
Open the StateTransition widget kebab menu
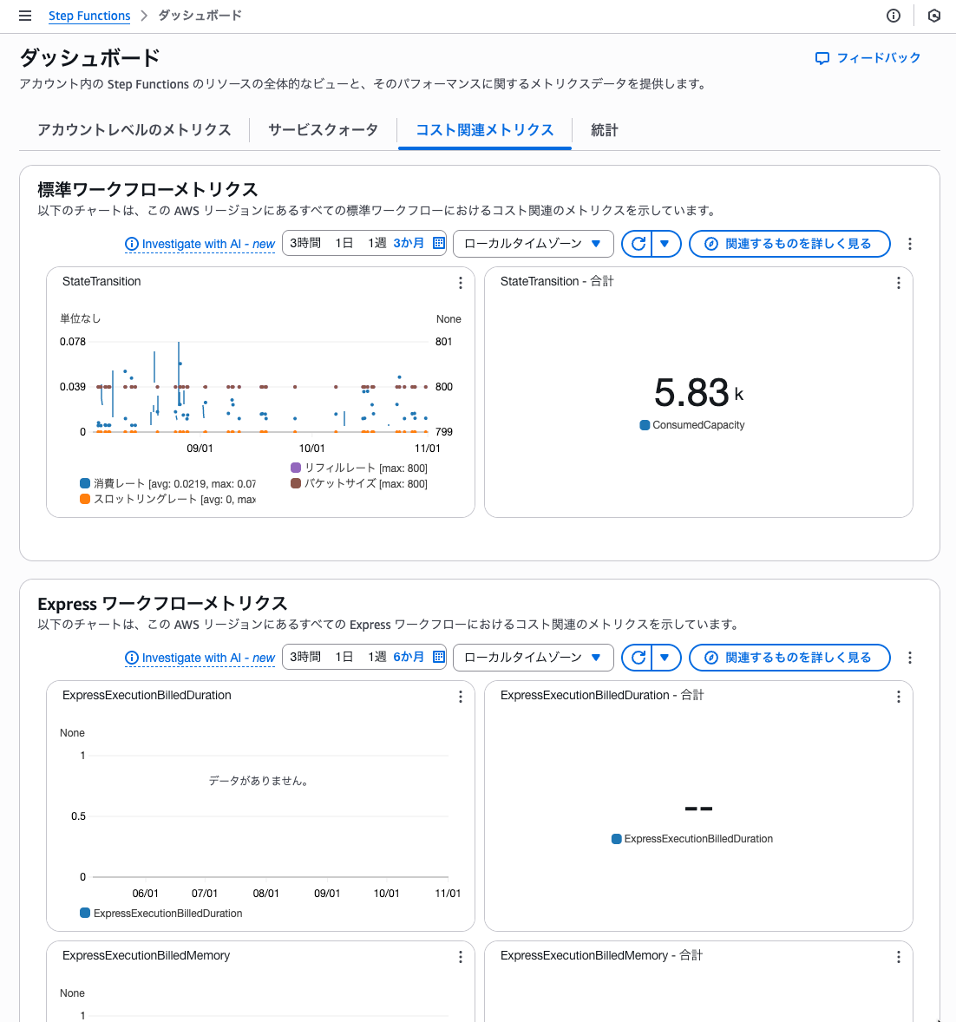point(460,282)
